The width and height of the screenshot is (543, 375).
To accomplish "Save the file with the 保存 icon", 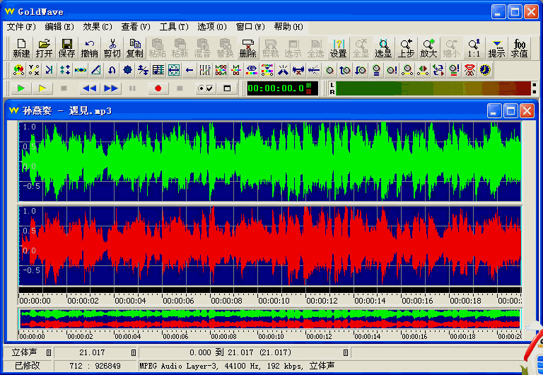I will point(67,48).
